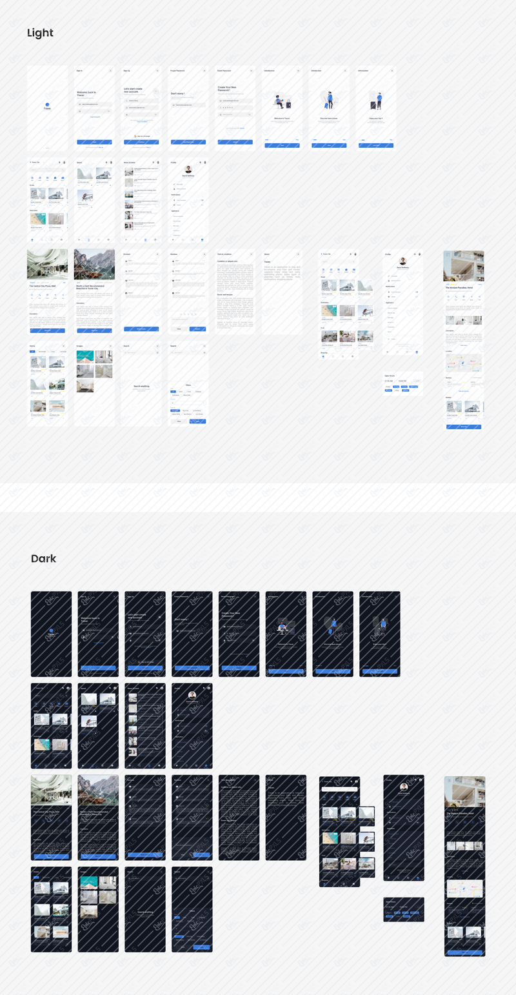Click Next button on light 'Welcome to Travel' intro

(282, 146)
